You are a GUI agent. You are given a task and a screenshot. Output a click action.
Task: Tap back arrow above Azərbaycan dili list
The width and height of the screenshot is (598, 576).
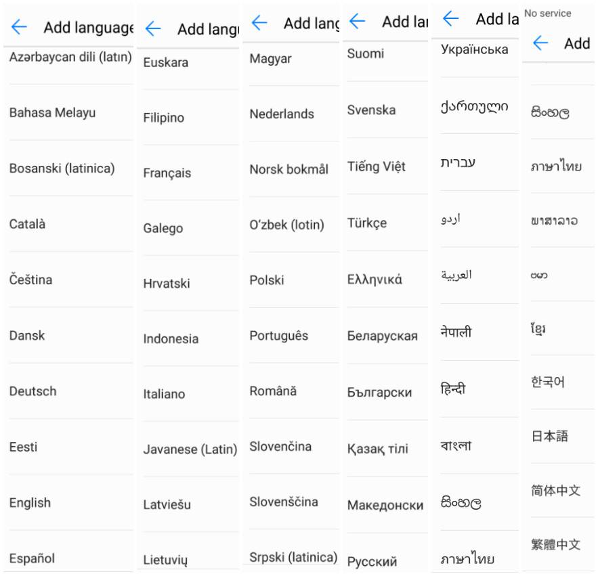19,28
